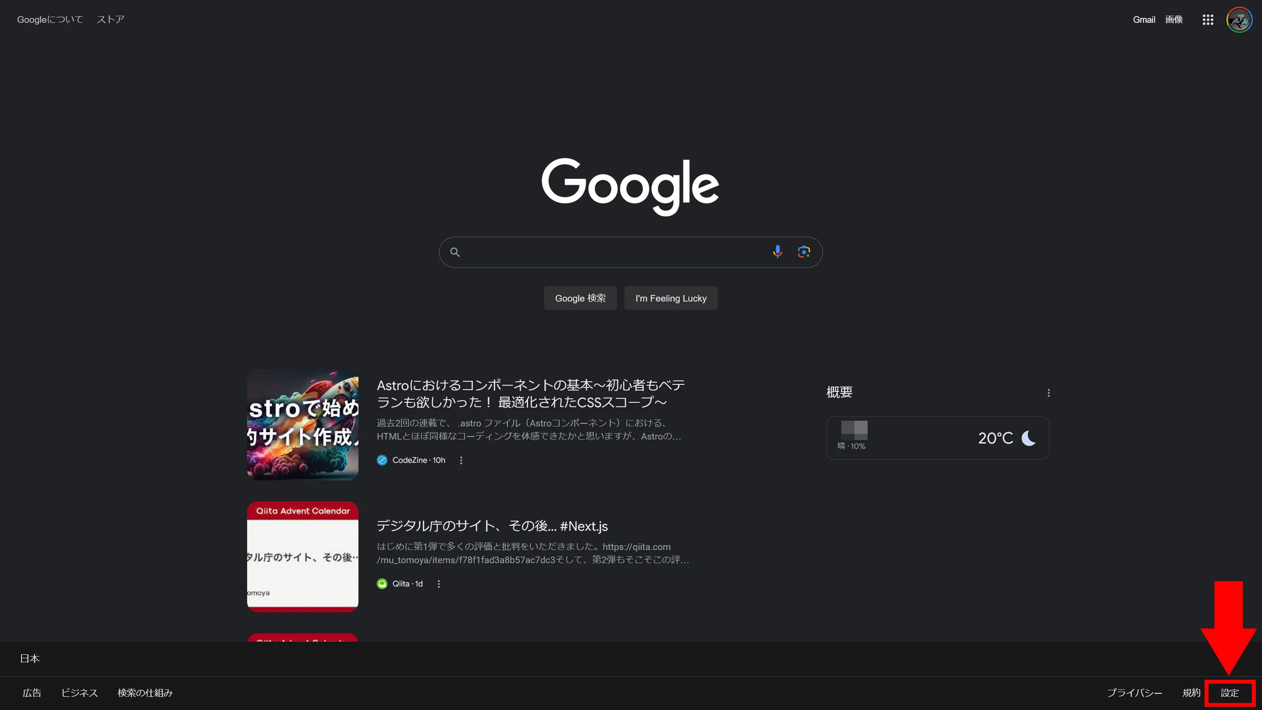Open the Google apps grid icon
This screenshot has width=1262, height=710.
(x=1208, y=20)
